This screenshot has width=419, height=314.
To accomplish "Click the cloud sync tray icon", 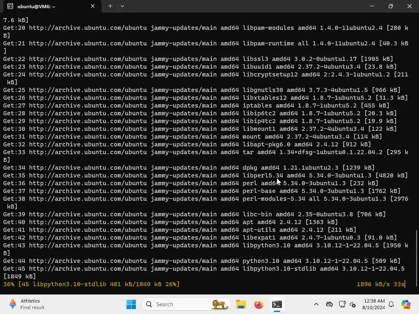I will click(x=329, y=304).
